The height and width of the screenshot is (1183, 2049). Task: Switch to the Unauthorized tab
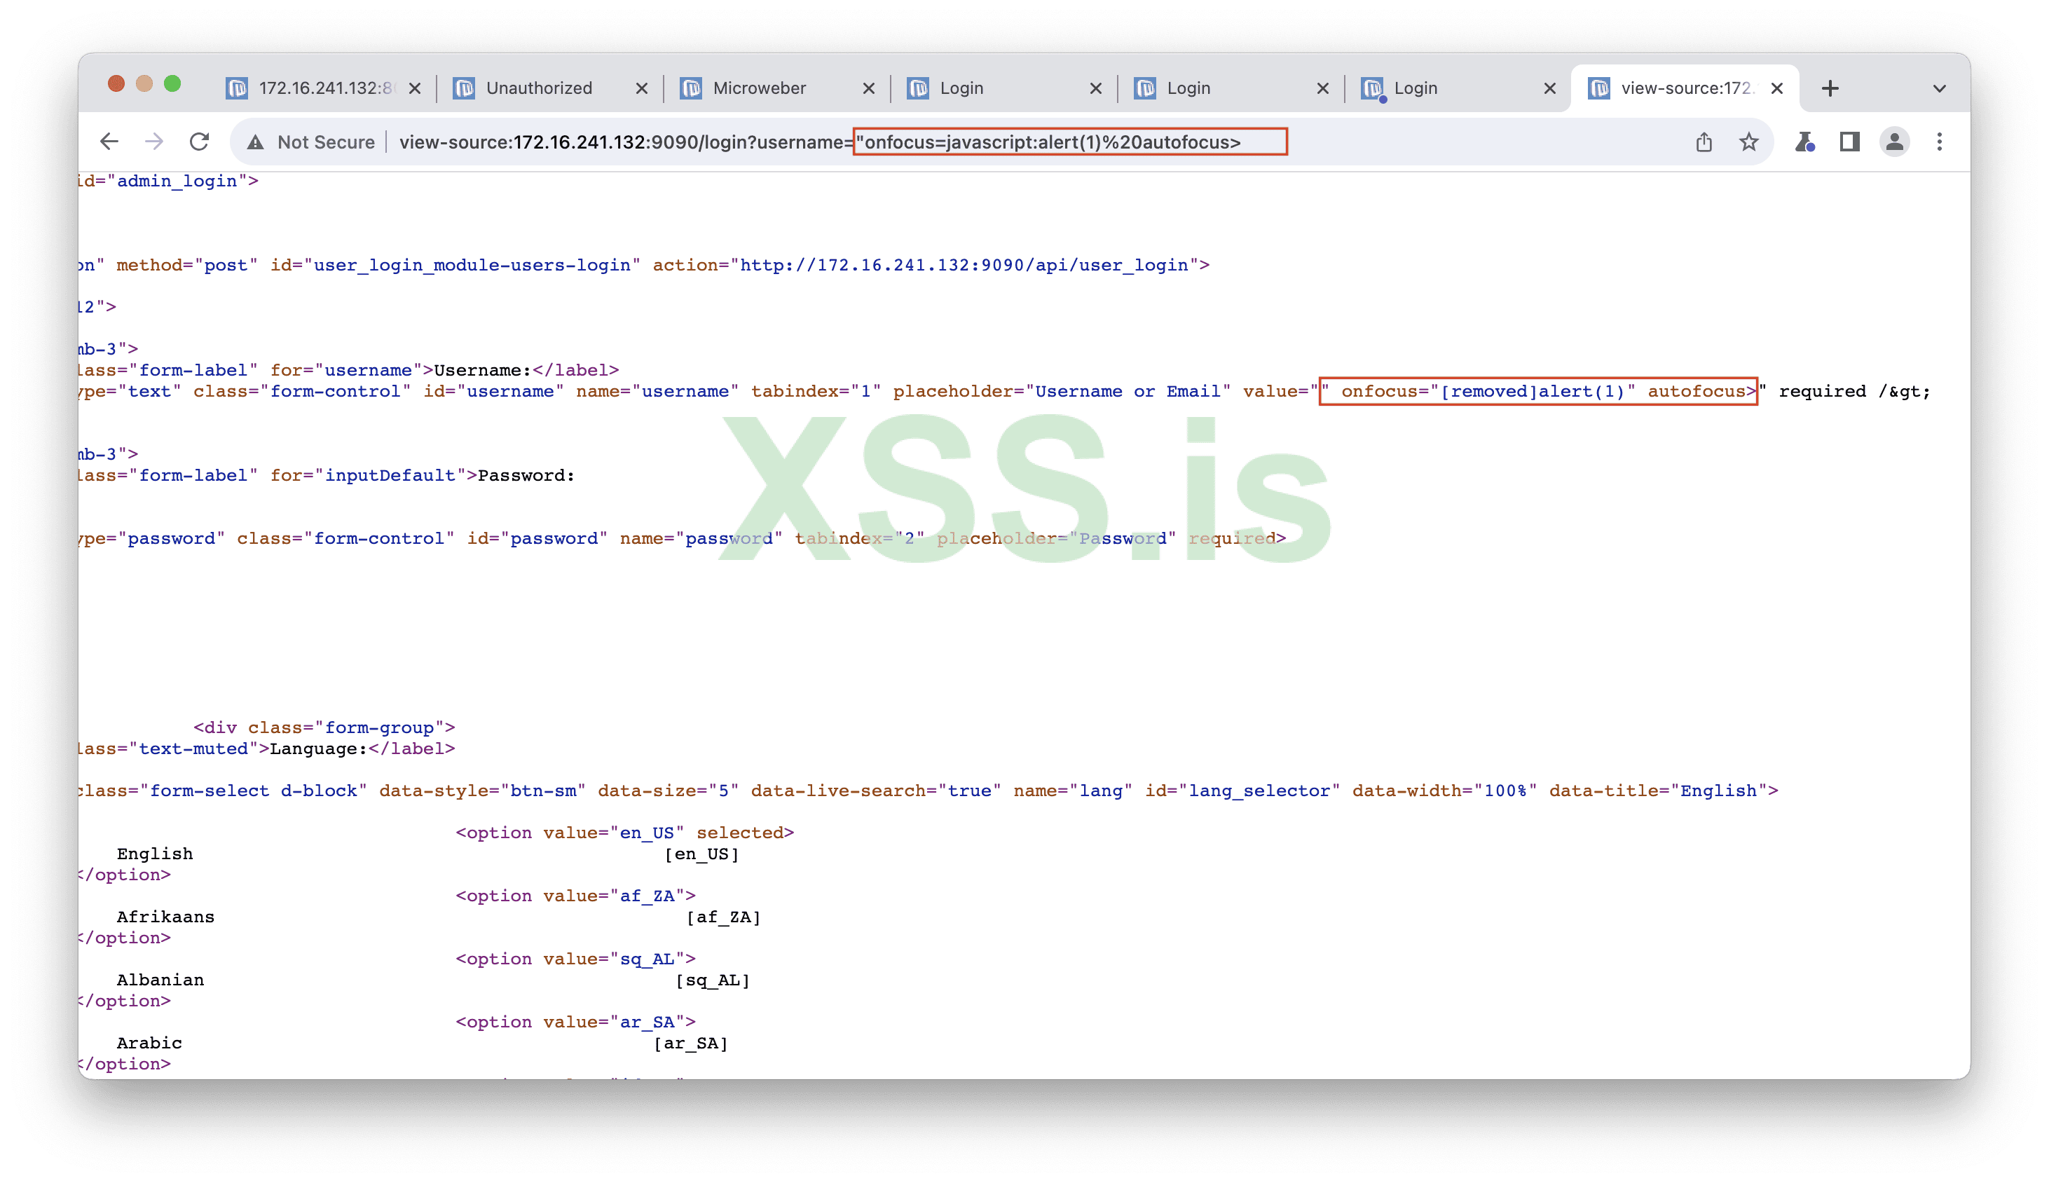click(x=539, y=88)
